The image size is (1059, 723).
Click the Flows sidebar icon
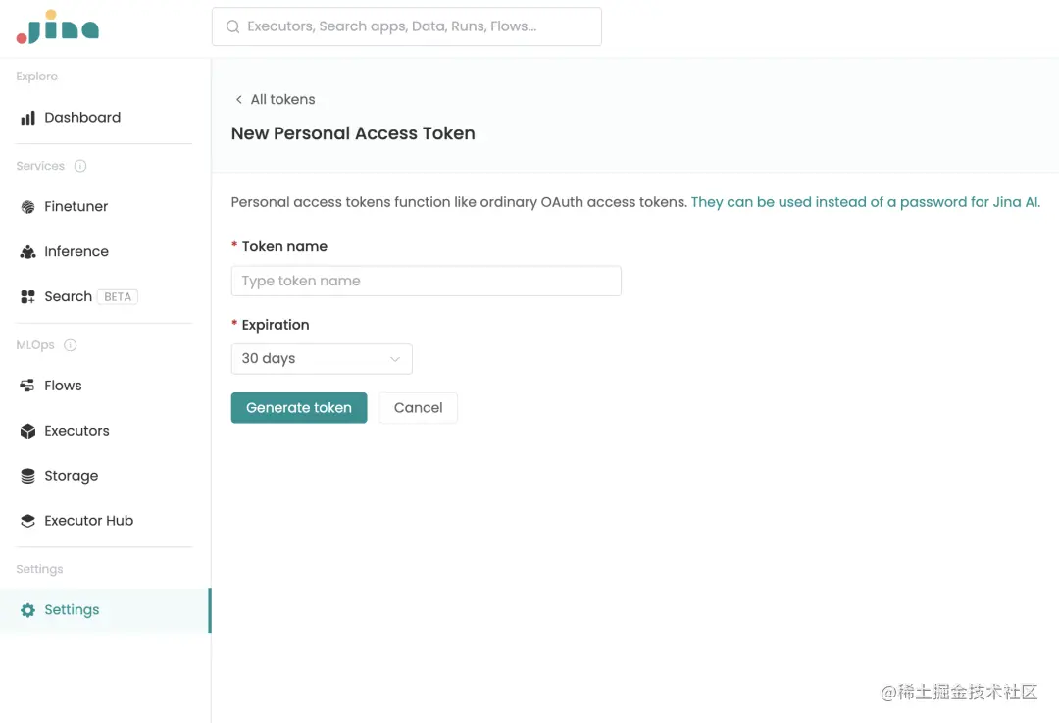click(27, 386)
